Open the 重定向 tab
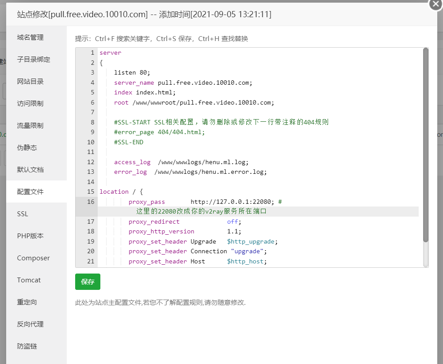 click(27, 302)
